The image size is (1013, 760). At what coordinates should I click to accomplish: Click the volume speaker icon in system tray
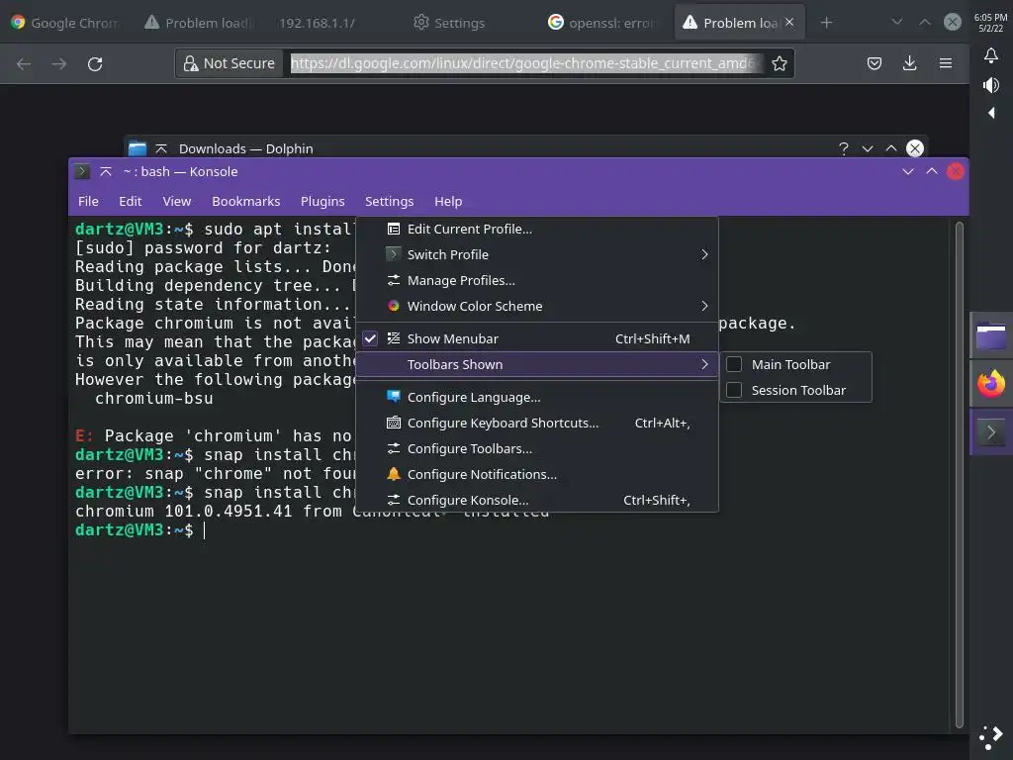coord(991,85)
